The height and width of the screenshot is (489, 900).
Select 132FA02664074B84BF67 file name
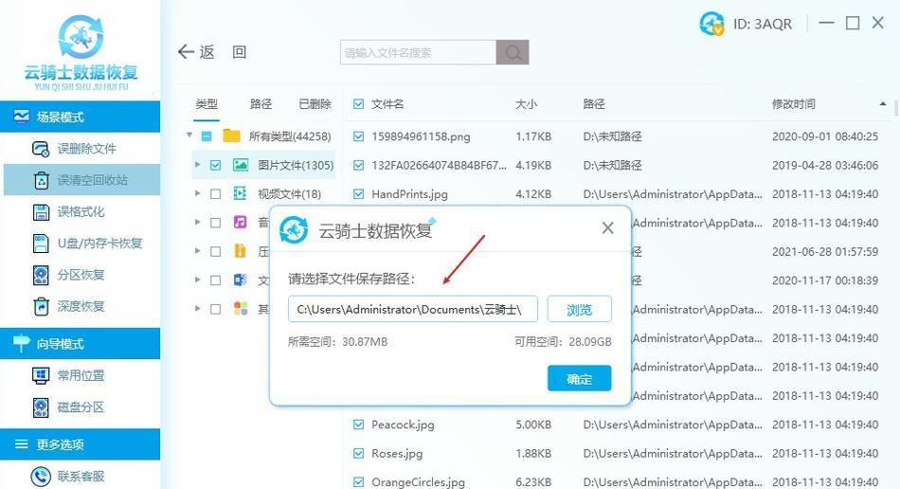coord(439,165)
